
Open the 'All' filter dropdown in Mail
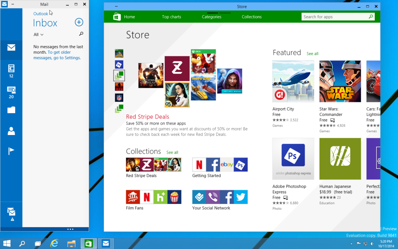coord(38,34)
